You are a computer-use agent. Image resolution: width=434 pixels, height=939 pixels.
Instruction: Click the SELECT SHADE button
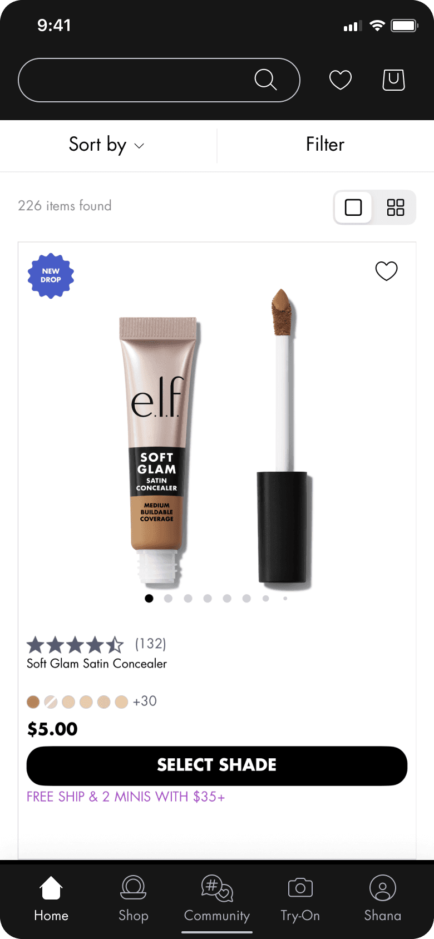coord(217,765)
